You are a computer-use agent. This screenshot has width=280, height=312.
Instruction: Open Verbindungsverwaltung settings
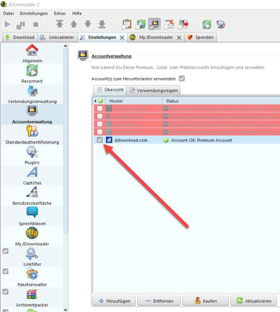tap(32, 94)
